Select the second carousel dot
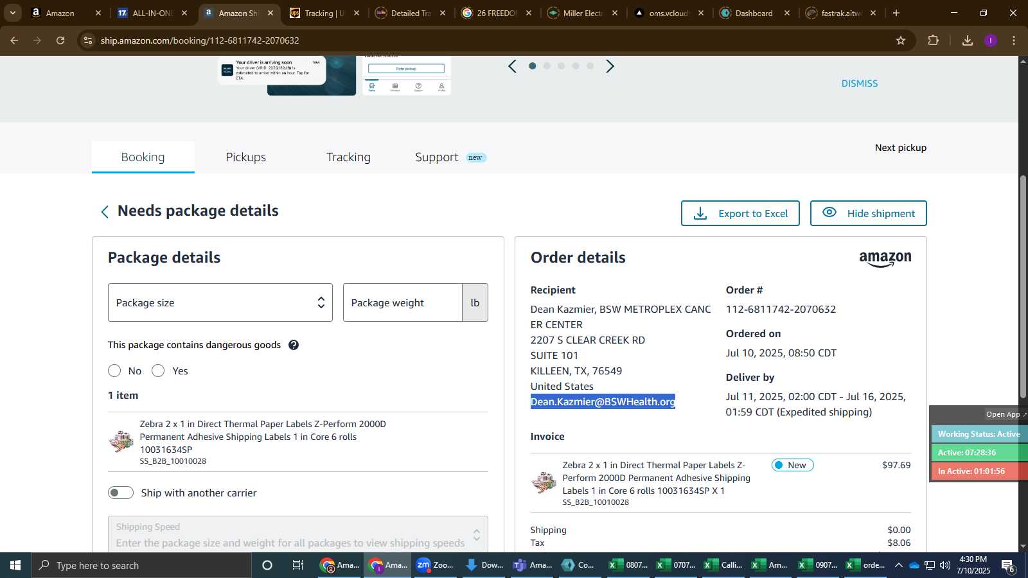The image size is (1028, 578). [x=547, y=66]
